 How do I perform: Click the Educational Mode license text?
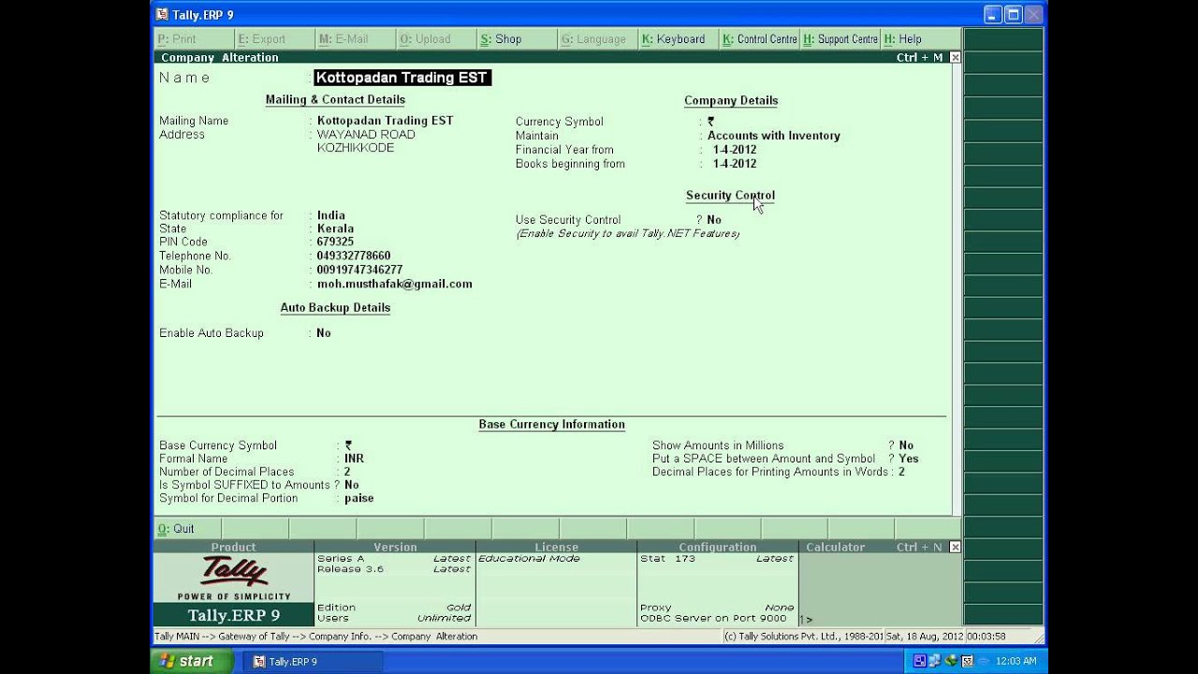tap(529, 559)
